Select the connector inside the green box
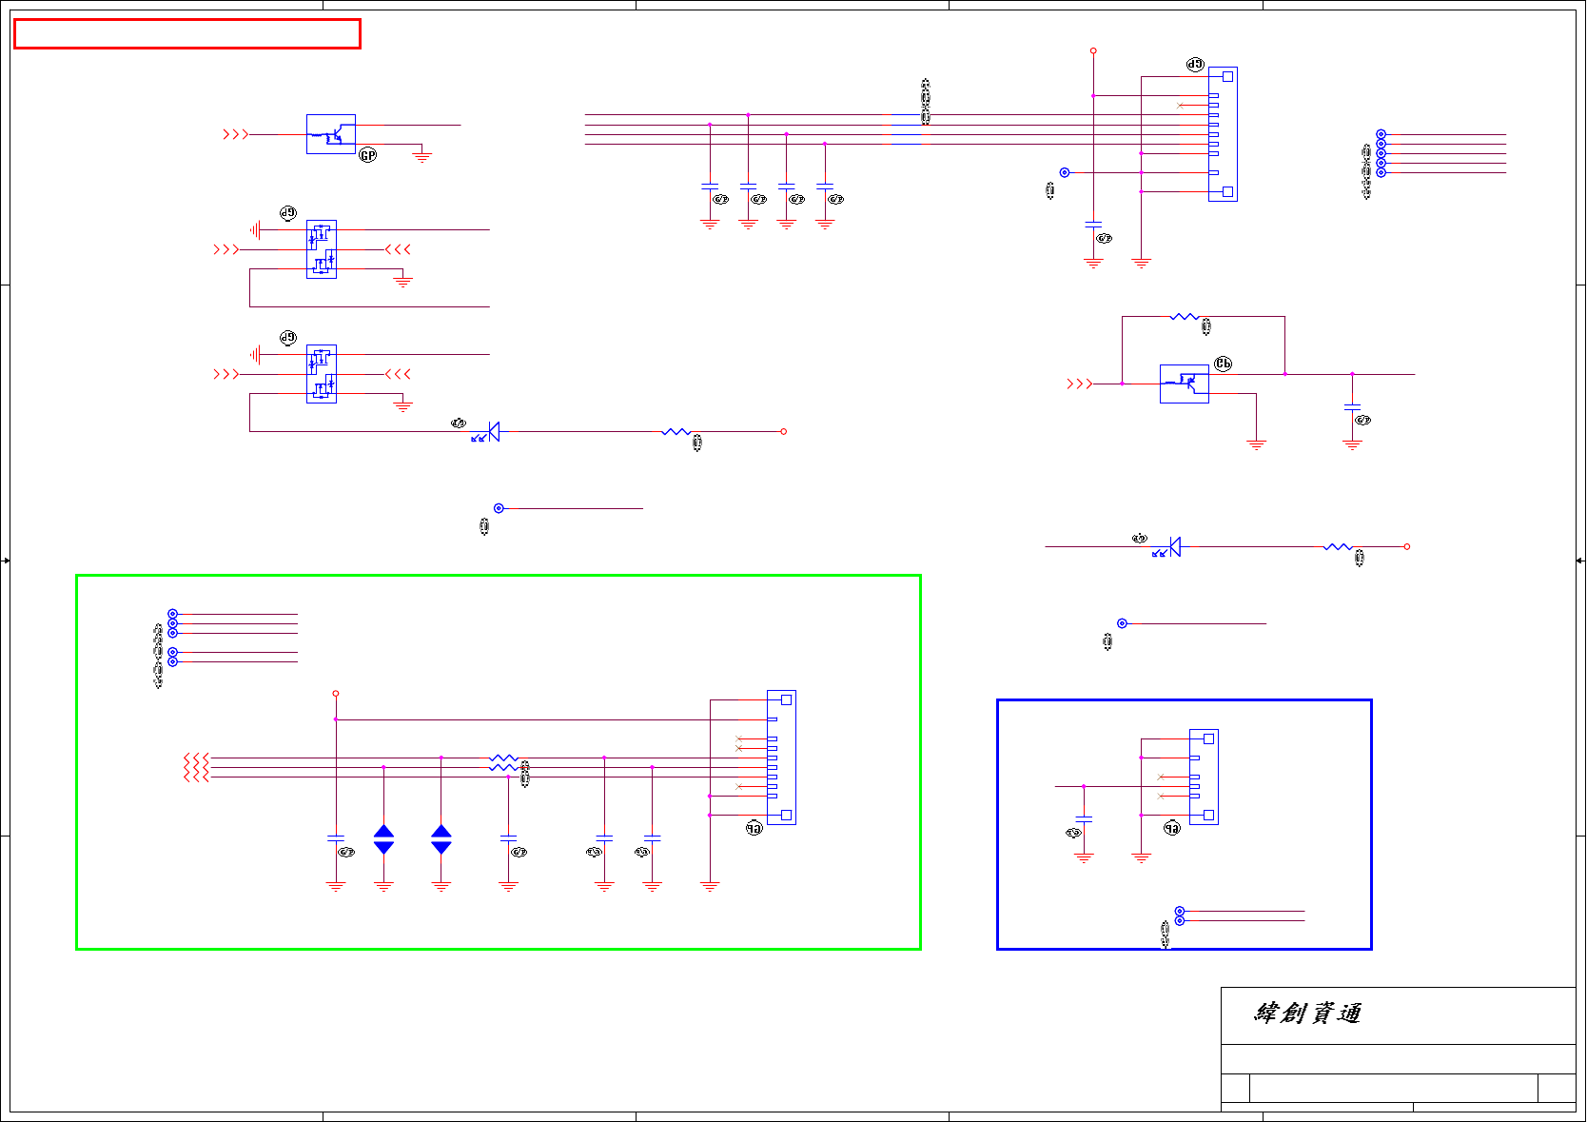Screen dimensions: 1587x1122 click(x=781, y=758)
